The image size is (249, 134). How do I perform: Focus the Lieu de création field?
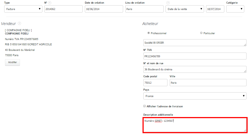point(144,9)
